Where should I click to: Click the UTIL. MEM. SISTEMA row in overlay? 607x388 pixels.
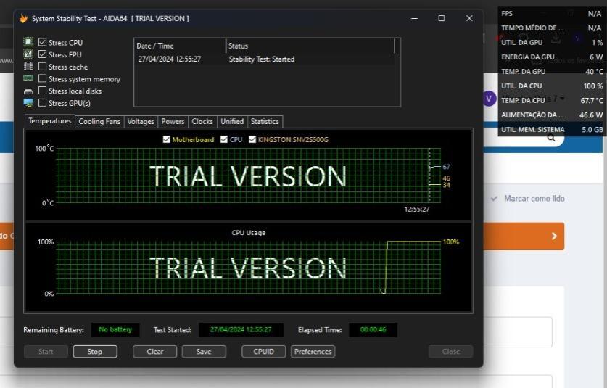[552, 129]
